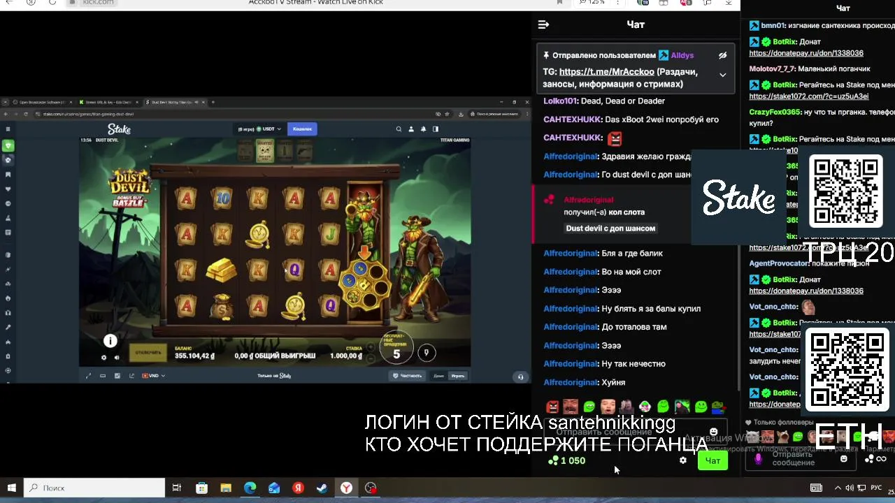
Task: Enter fullscreen mode for the game
Action: [88, 376]
